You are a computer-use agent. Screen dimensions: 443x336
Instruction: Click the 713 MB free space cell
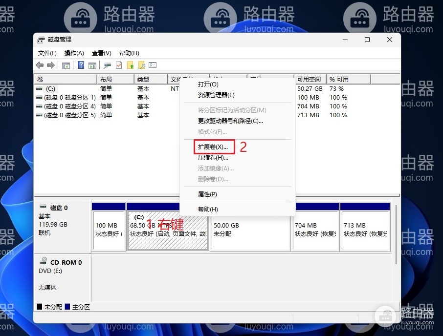(x=308, y=115)
